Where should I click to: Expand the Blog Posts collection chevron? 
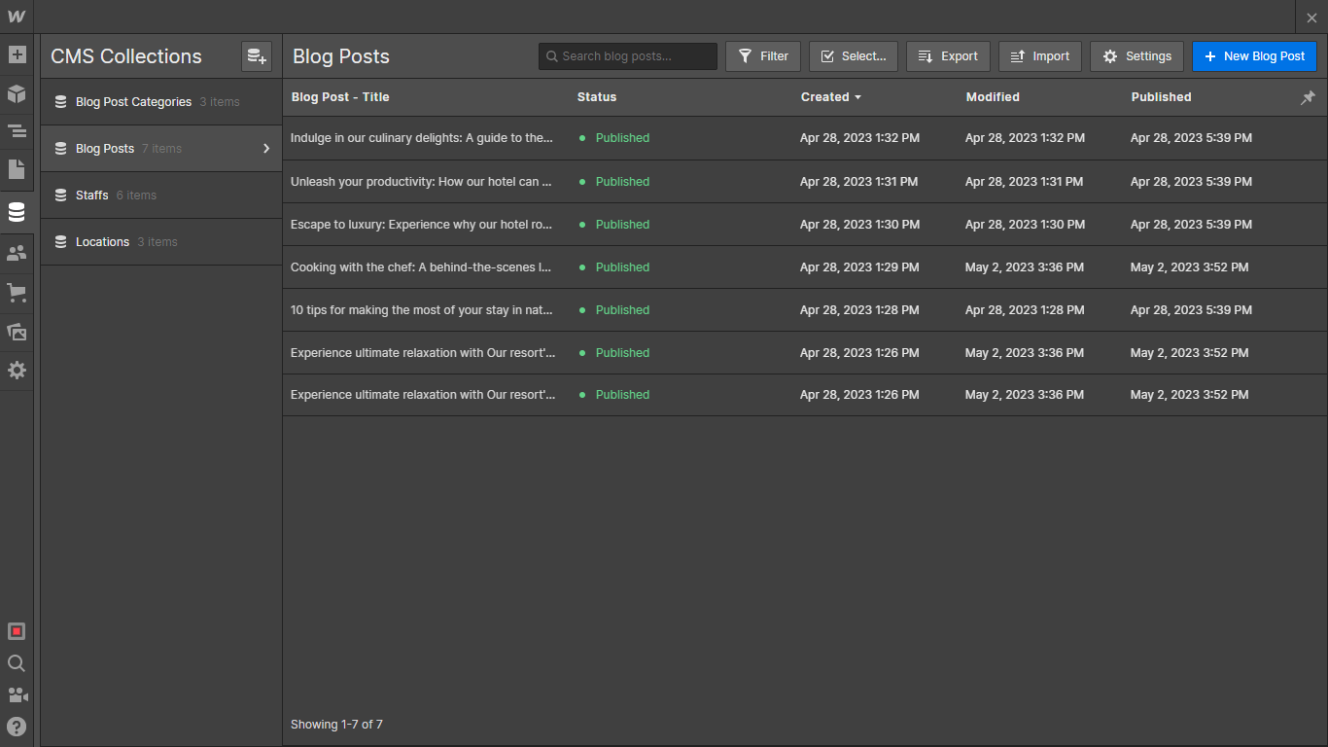coord(266,149)
